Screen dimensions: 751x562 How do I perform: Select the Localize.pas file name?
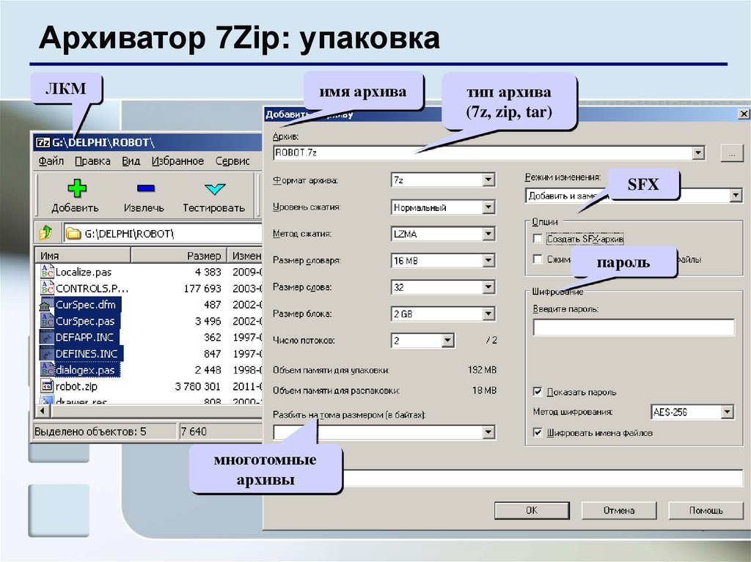pos(84,272)
